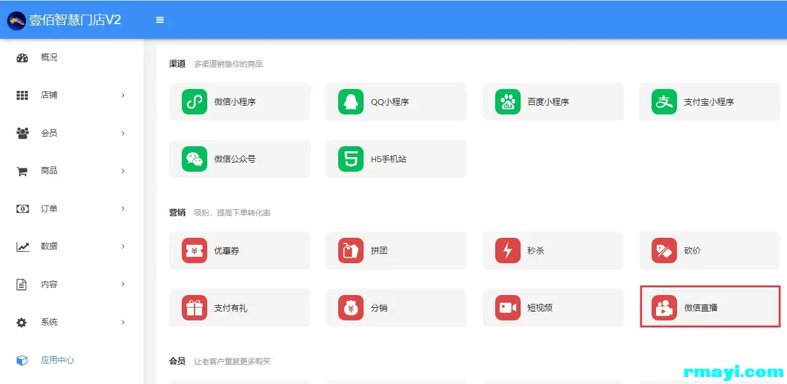This screenshot has width=787, height=384.
Task: Click the 多渠道销售你的商品 subtitle
Action: click(x=228, y=64)
